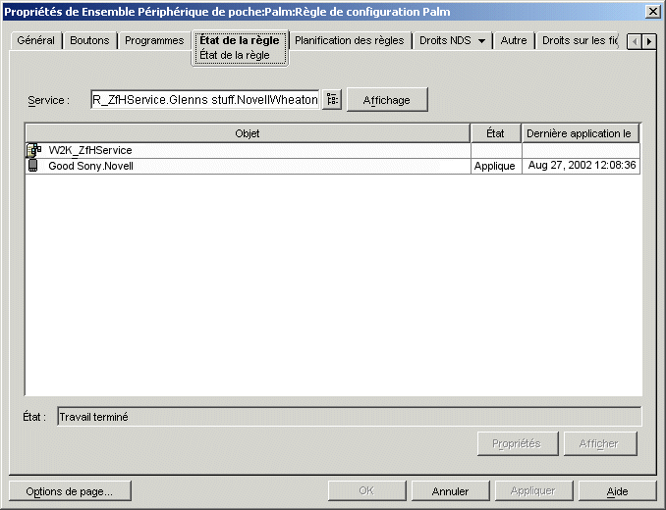Open the Aide help button
The height and width of the screenshot is (510, 666).
click(x=617, y=491)
